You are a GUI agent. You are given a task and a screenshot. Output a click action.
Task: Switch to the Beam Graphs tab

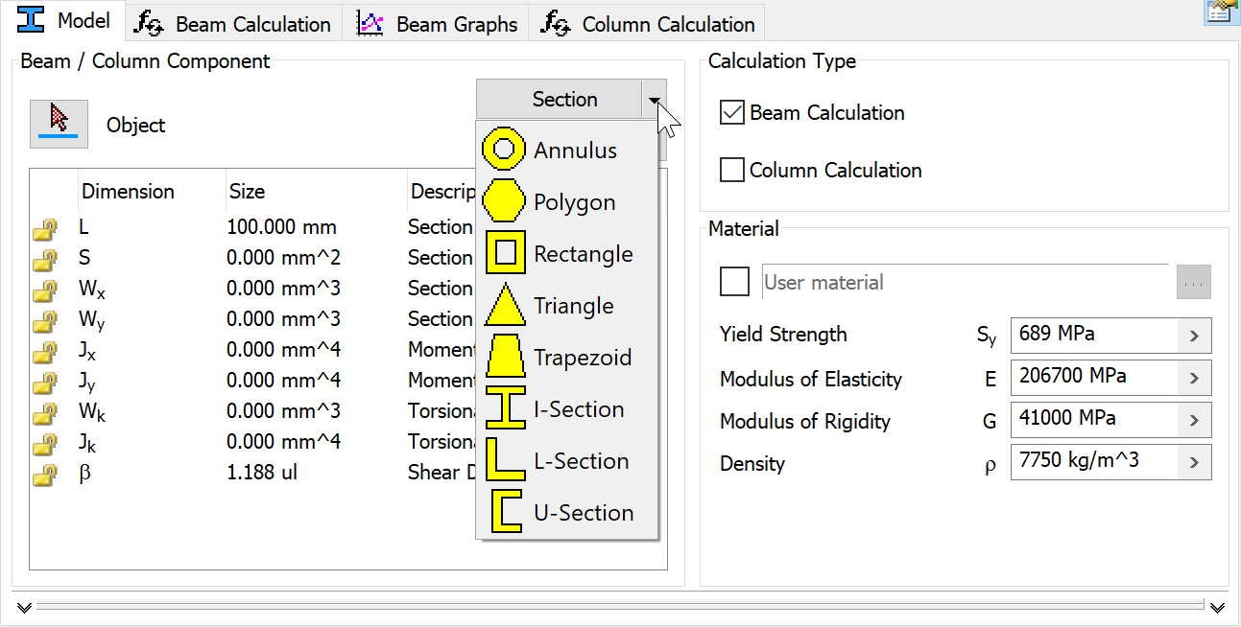pos(436,24)
